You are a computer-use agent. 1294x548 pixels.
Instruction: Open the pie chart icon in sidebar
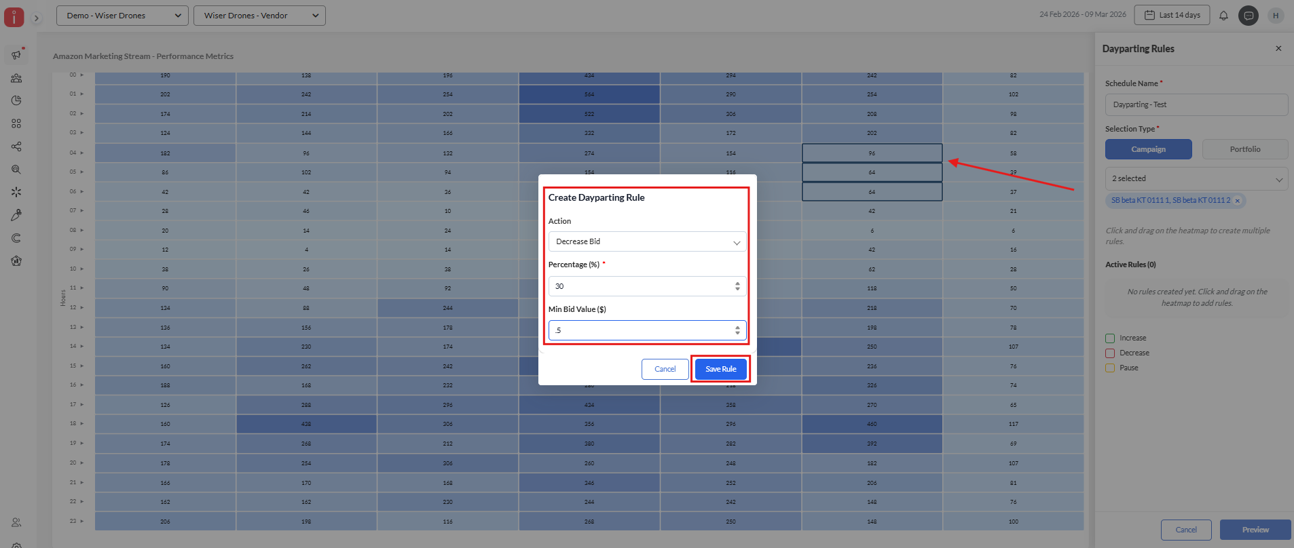[x=16, y=100]
